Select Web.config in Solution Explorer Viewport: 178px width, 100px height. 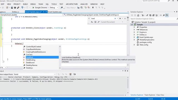click(x=144, y=45)
